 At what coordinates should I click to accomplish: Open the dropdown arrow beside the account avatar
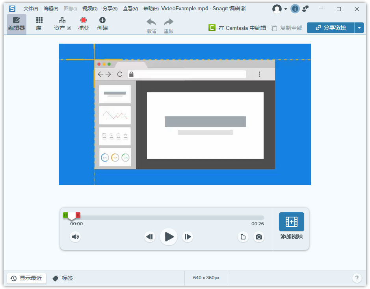tap(285, 9)
